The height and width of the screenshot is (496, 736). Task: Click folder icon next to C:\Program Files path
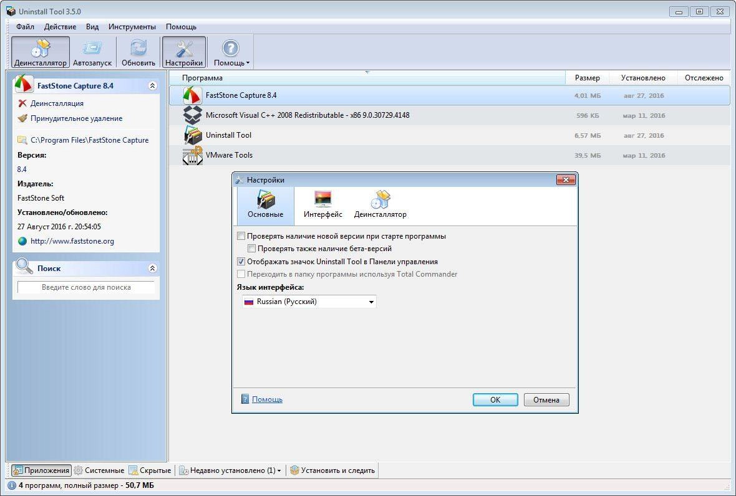pos(22,140)
